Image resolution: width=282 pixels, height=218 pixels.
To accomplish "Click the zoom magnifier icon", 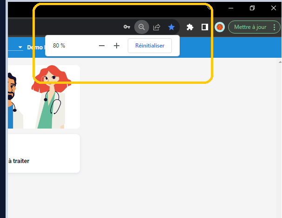I will click(142, 27).
